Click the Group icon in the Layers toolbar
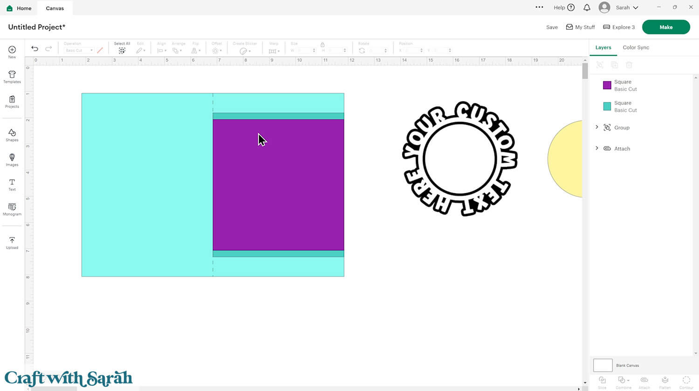Screen dimensions: 699x391 click(600, 65)
